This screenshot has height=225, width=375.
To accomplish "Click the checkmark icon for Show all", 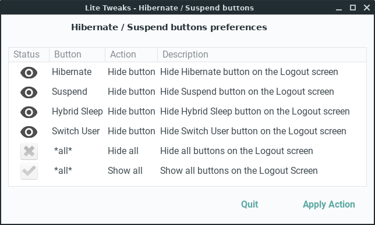I will click(x=29, y=171).
